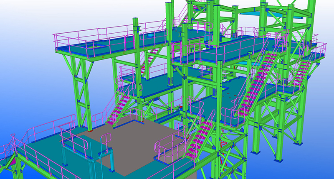Viewport: 334px width, 179px height.
Task: Select the pink safety gate on gray floor
Action: click(x=105, y=143)
